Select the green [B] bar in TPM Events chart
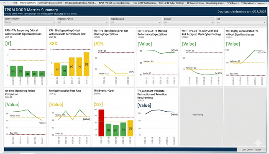The image size is (269, 154). [x=116, y=131]
